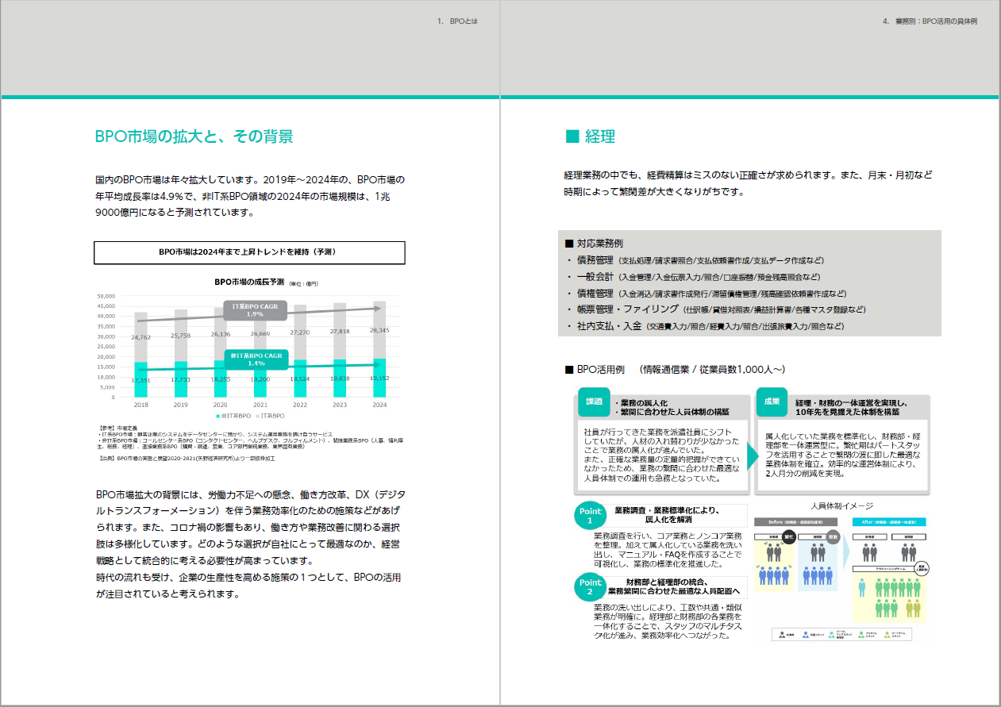The image size is (1001, 707).
Task: Click the 非IT系BPO teal legend swatch
Action: (x=217, y=415)
